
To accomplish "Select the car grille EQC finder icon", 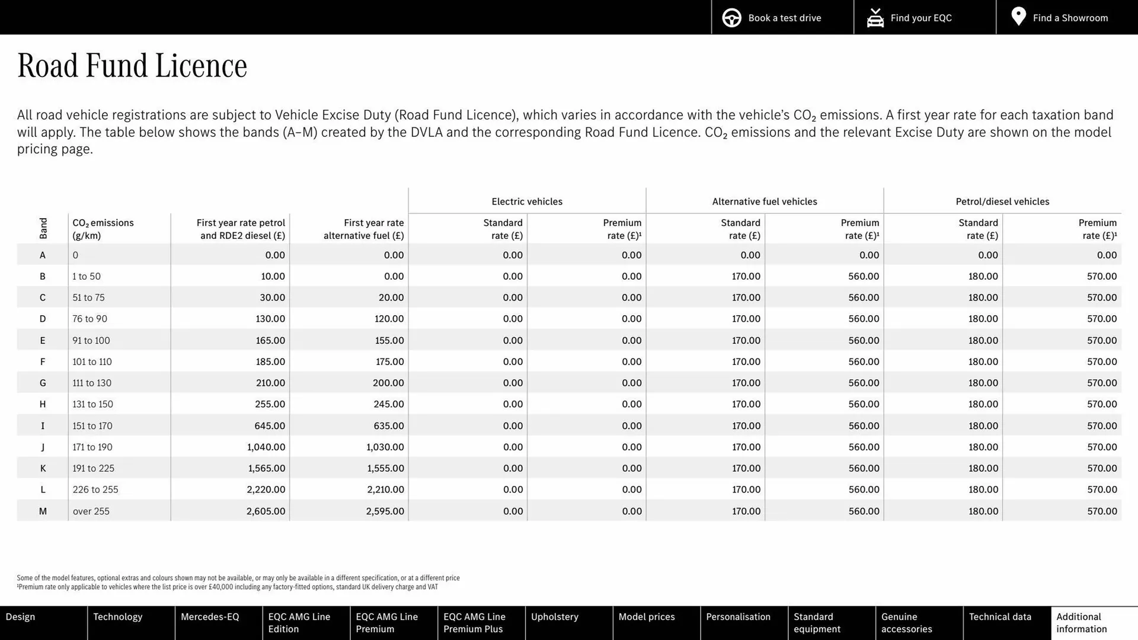I will coord(875,17).
